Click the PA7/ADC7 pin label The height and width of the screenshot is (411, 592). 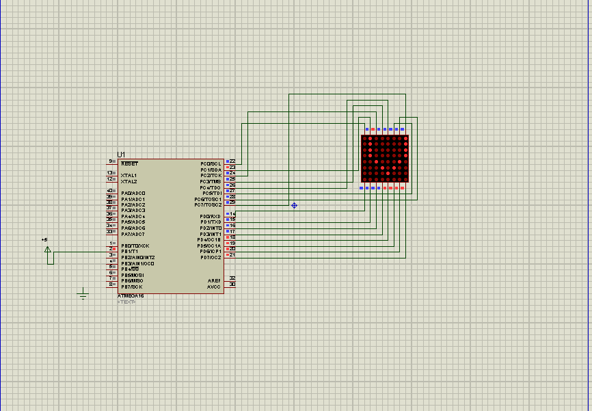click(x=133, y=234)
